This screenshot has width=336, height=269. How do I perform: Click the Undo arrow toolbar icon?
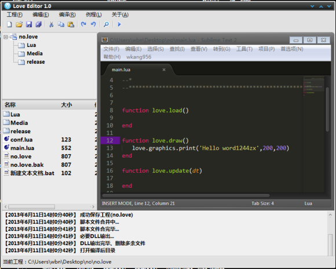click(93, 24)
